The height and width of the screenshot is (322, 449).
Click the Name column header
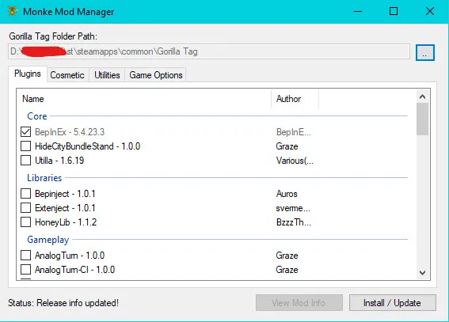[144, 99]
